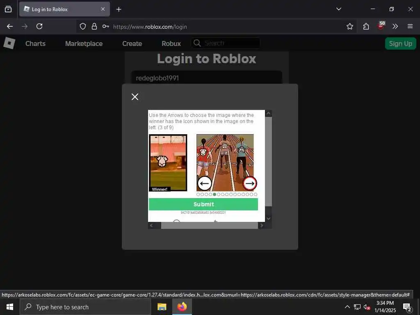The width and height of the screenshot is (420, 315).
Task: Click the captcha vertical scrollbar thumb
Action: coord(268,162)
